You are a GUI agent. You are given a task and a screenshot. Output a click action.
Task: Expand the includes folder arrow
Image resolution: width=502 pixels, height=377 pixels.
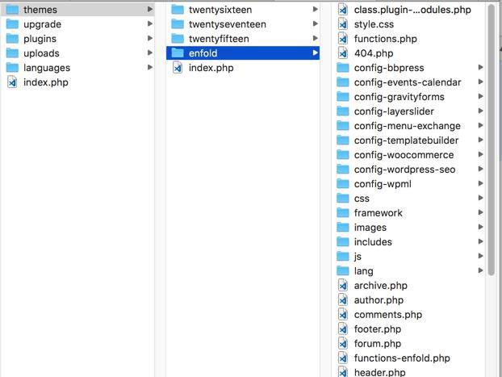coord(480,241)
